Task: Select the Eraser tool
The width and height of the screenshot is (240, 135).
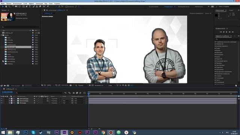Action: [x=40, y=7]
